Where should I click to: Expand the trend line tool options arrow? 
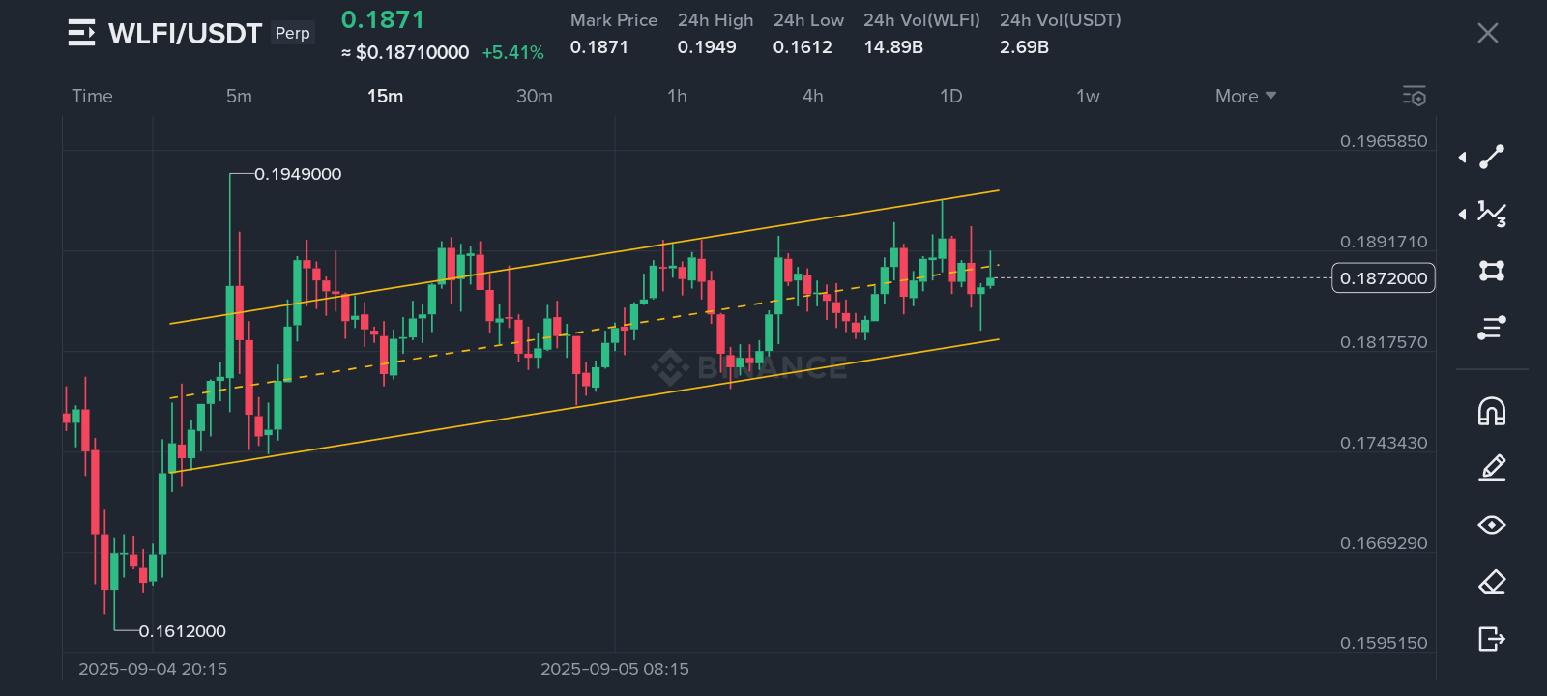(1462, 157)
